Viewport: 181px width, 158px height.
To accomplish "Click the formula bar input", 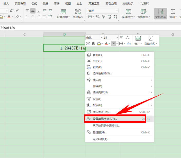I will point(90,28).
